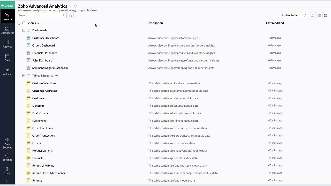Click the Refund Line Items table icon
Screen dimensions: 331x186
pos(28,166)
